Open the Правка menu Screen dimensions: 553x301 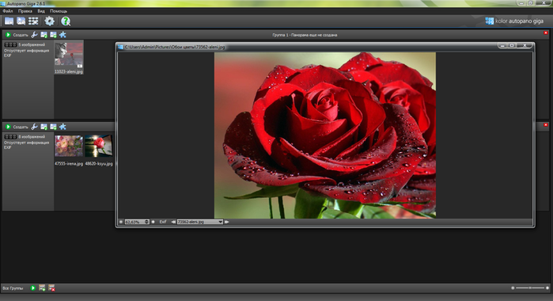click(x=25, y=11)
